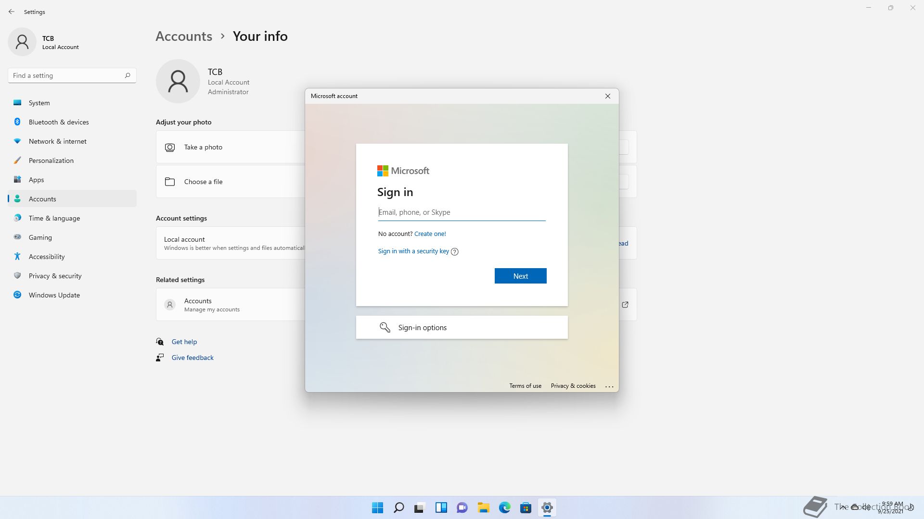Screen dimensions: 924x519
Task: Open Sign-in options
Action: [462, 327]
